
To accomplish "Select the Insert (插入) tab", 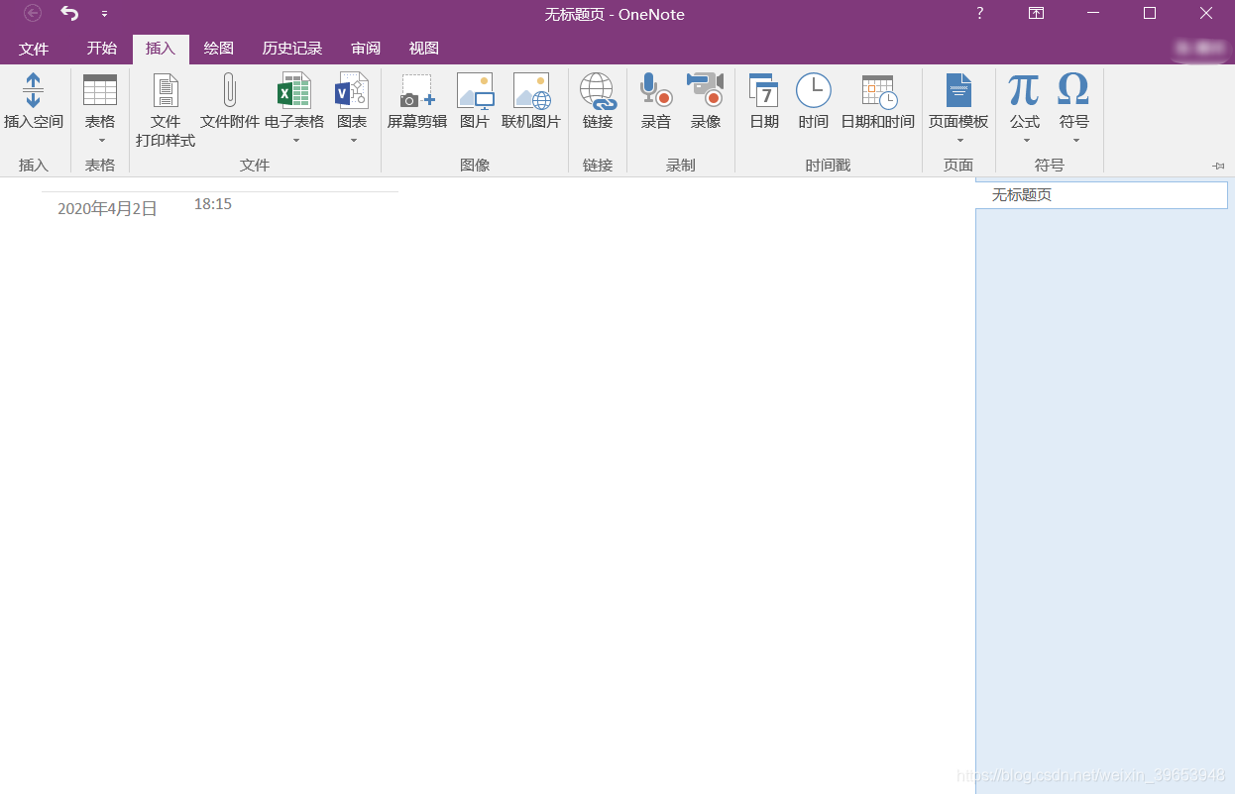I will click(161, 49).
